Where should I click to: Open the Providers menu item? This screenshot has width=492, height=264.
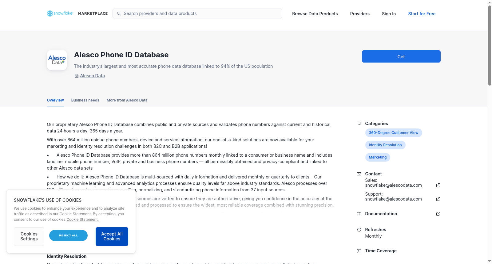click(360, 14)
